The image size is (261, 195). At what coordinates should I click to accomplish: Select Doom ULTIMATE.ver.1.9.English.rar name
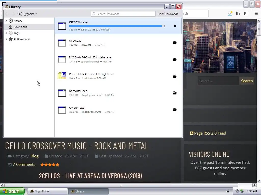[91, 74]
